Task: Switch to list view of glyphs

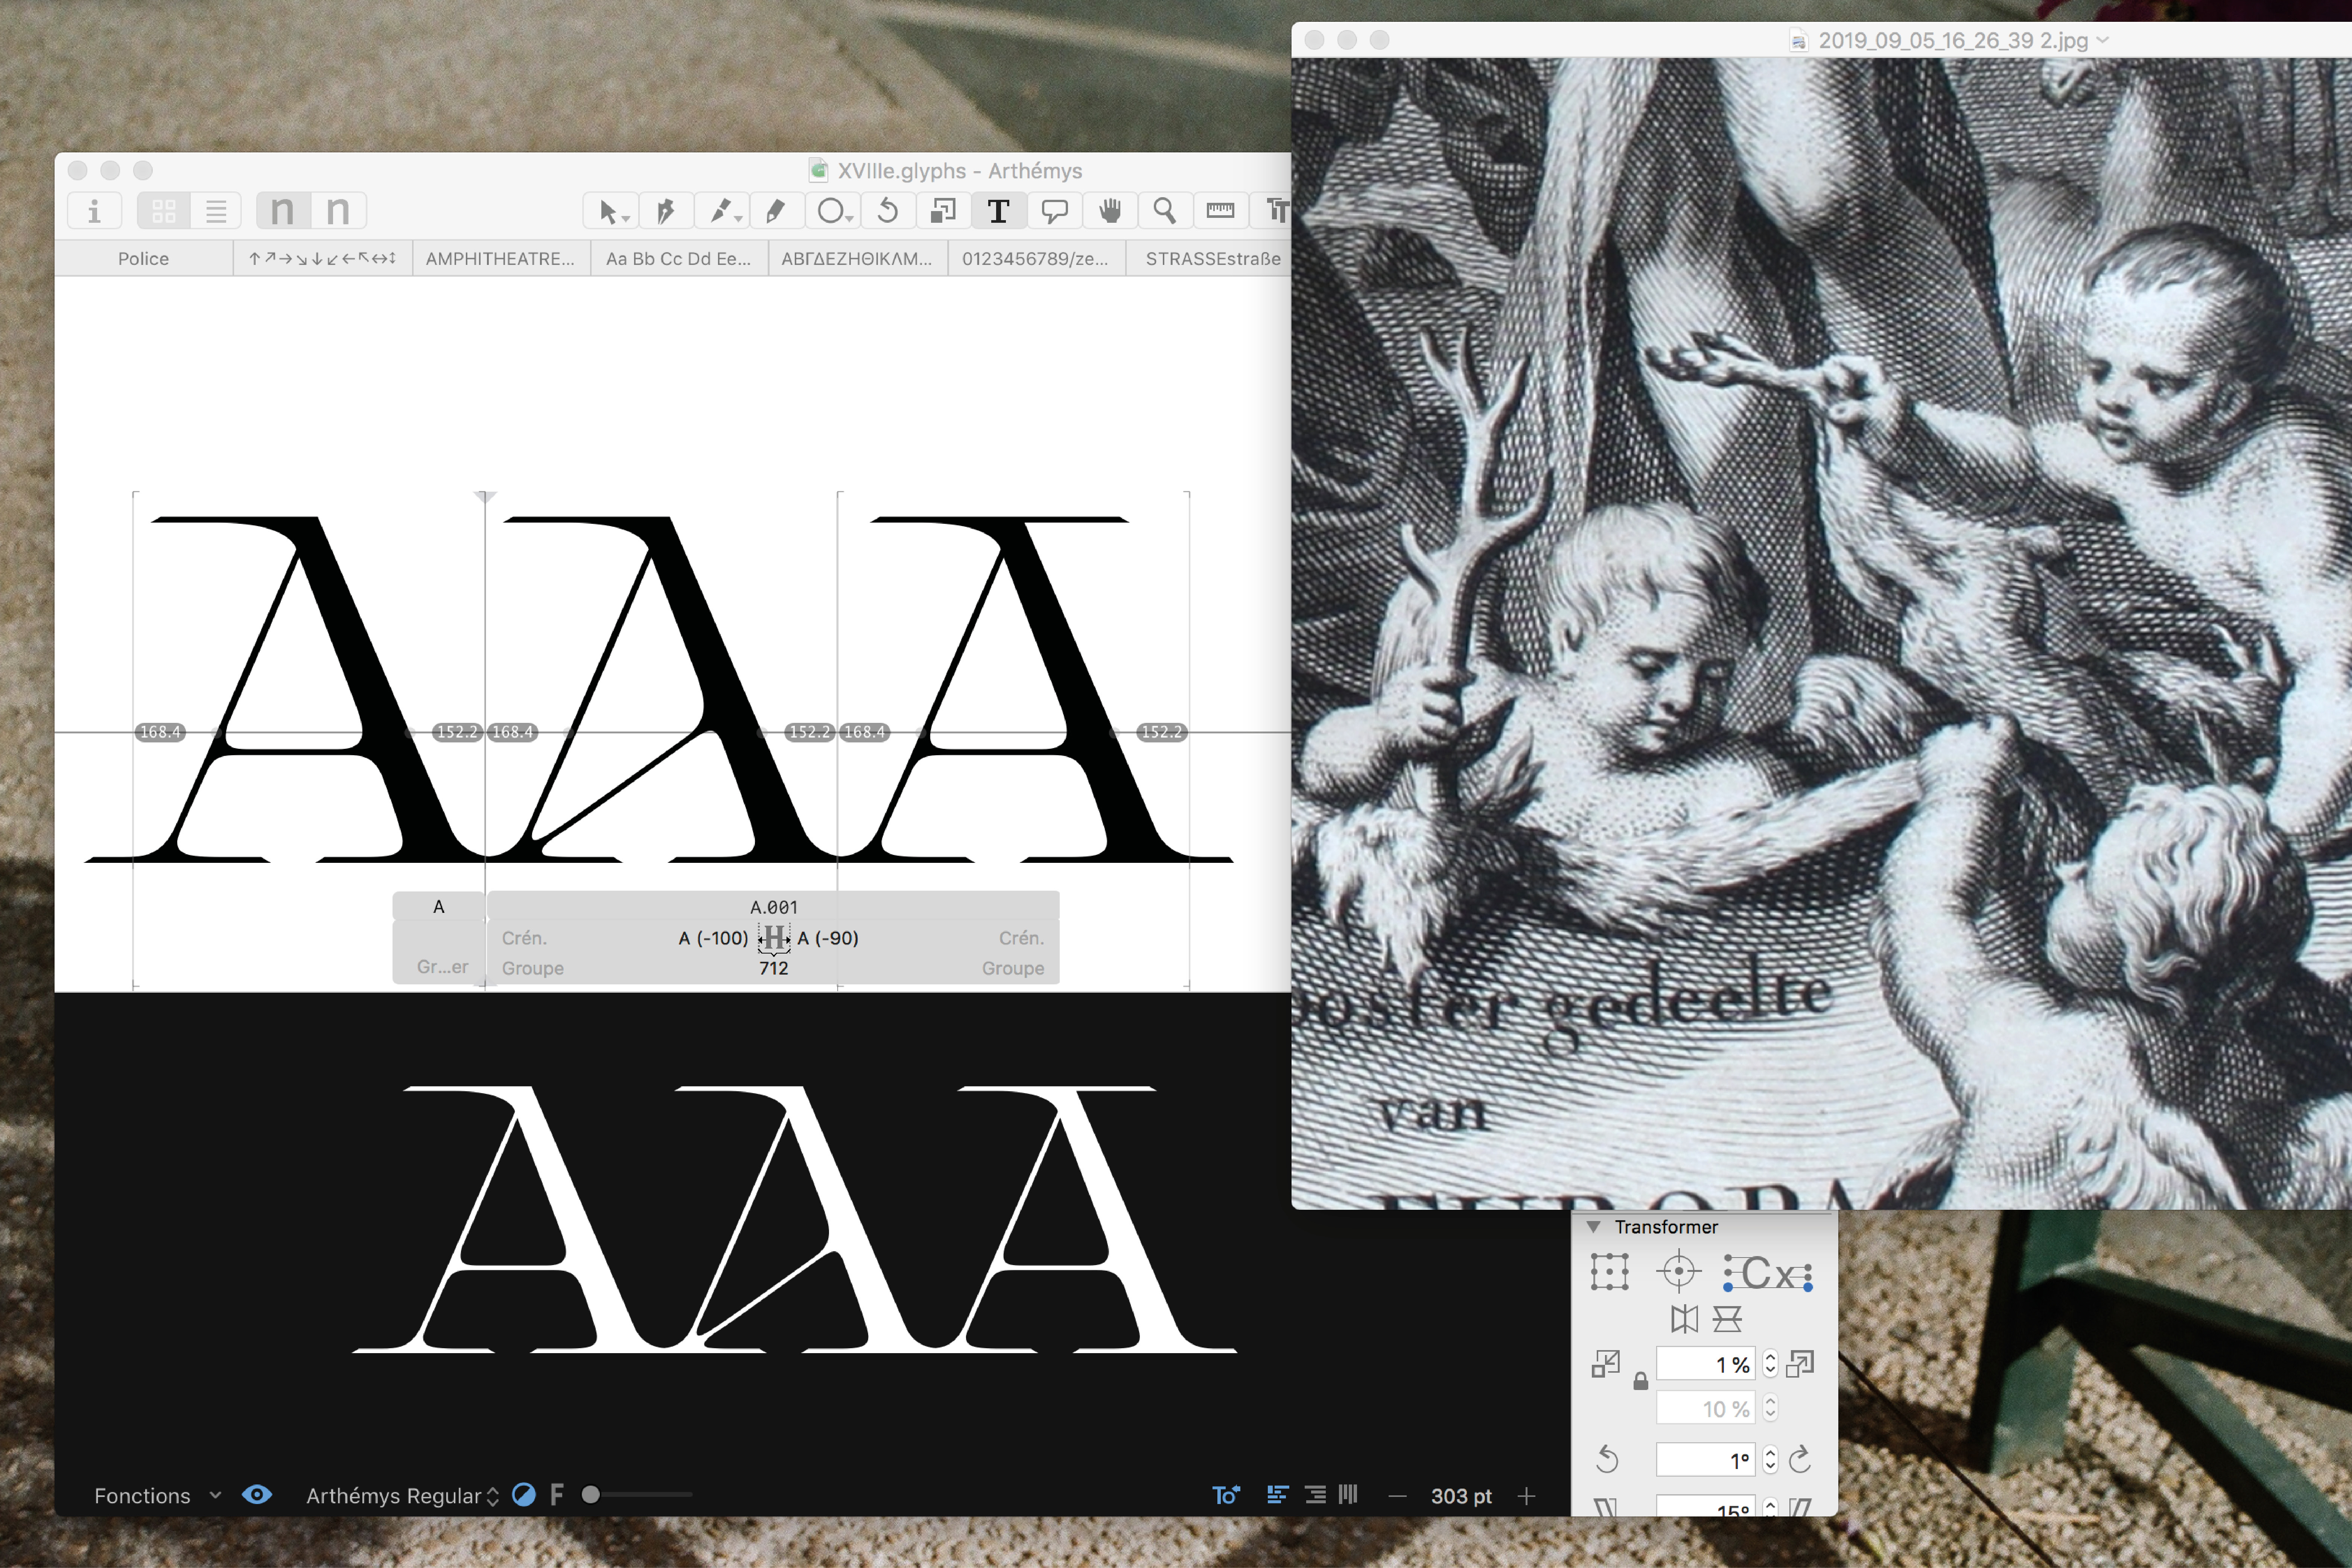Action: pos(216,211)
